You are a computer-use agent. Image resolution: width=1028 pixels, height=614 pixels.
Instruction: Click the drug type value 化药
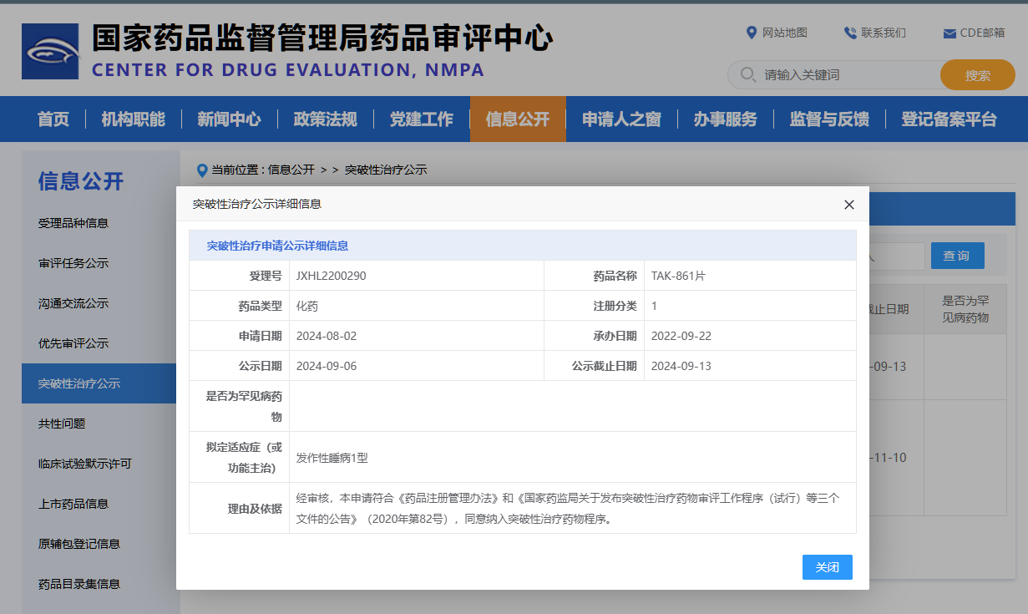(307, 306)
